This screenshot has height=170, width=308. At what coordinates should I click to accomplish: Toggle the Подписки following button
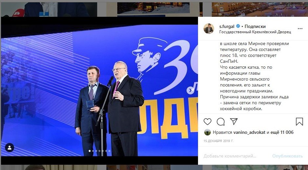coord(255,26)
